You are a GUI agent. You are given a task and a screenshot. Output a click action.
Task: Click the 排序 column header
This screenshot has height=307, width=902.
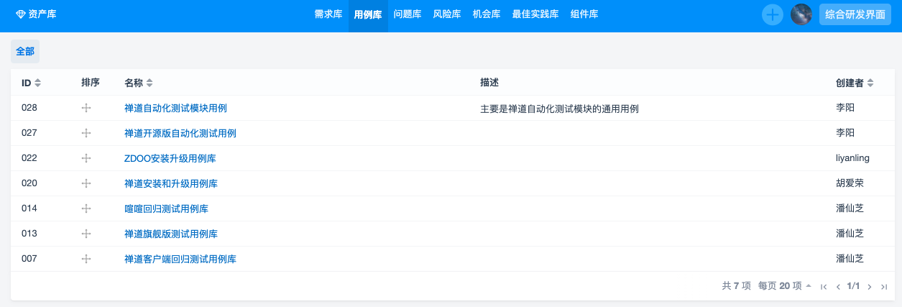[x=91, y=83]
